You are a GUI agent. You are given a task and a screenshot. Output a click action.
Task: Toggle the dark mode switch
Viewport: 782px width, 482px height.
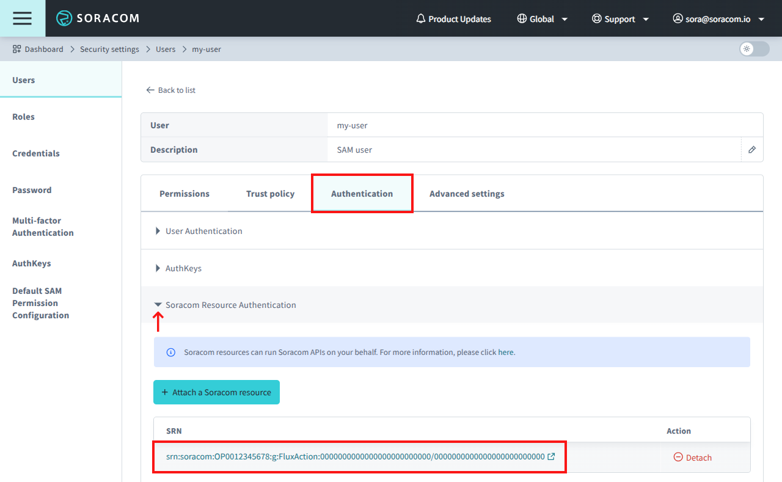[x=753, y=49]
